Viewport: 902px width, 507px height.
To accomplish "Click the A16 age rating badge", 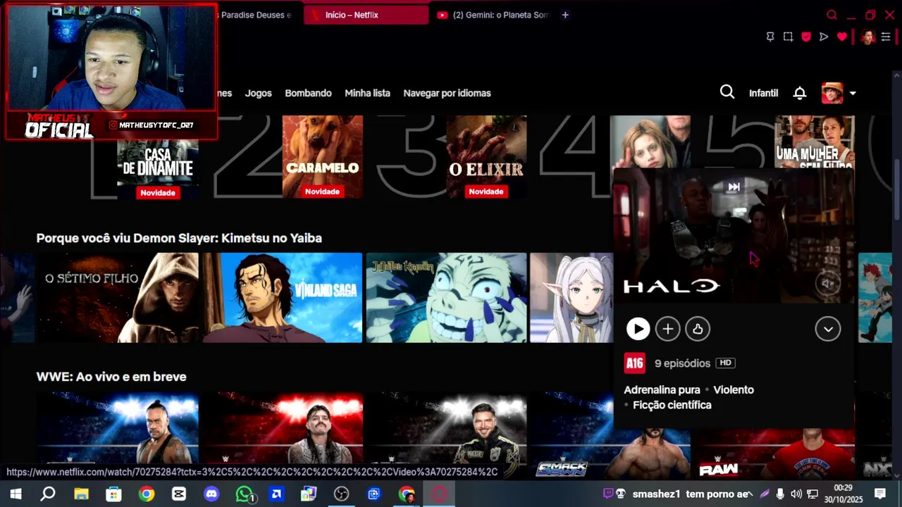I will pos(635,363).
